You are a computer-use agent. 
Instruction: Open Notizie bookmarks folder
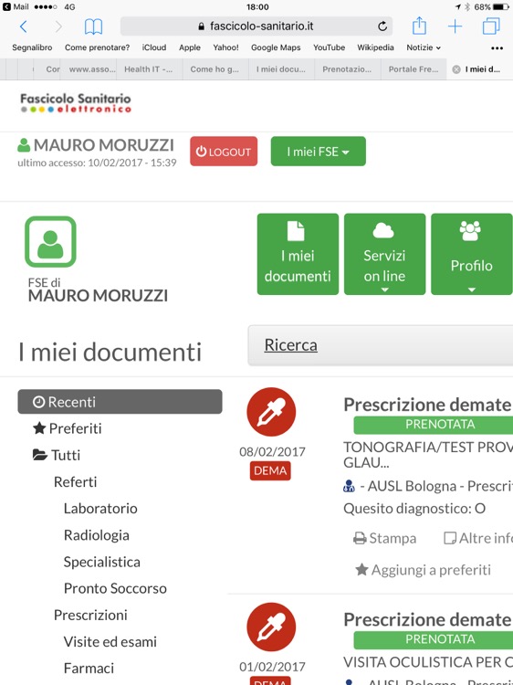424,47
